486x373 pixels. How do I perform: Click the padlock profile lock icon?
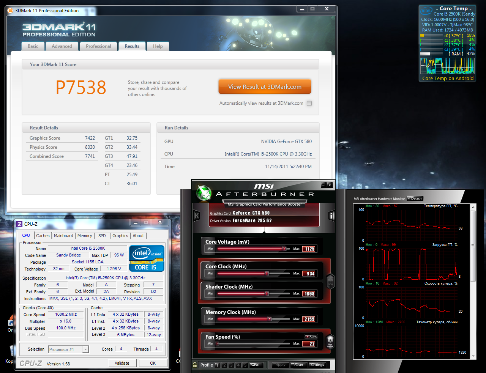point(195,365)
